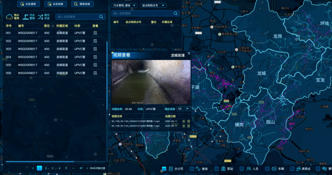Expand the 污水管网_管段 dropdown

[125, 6]
